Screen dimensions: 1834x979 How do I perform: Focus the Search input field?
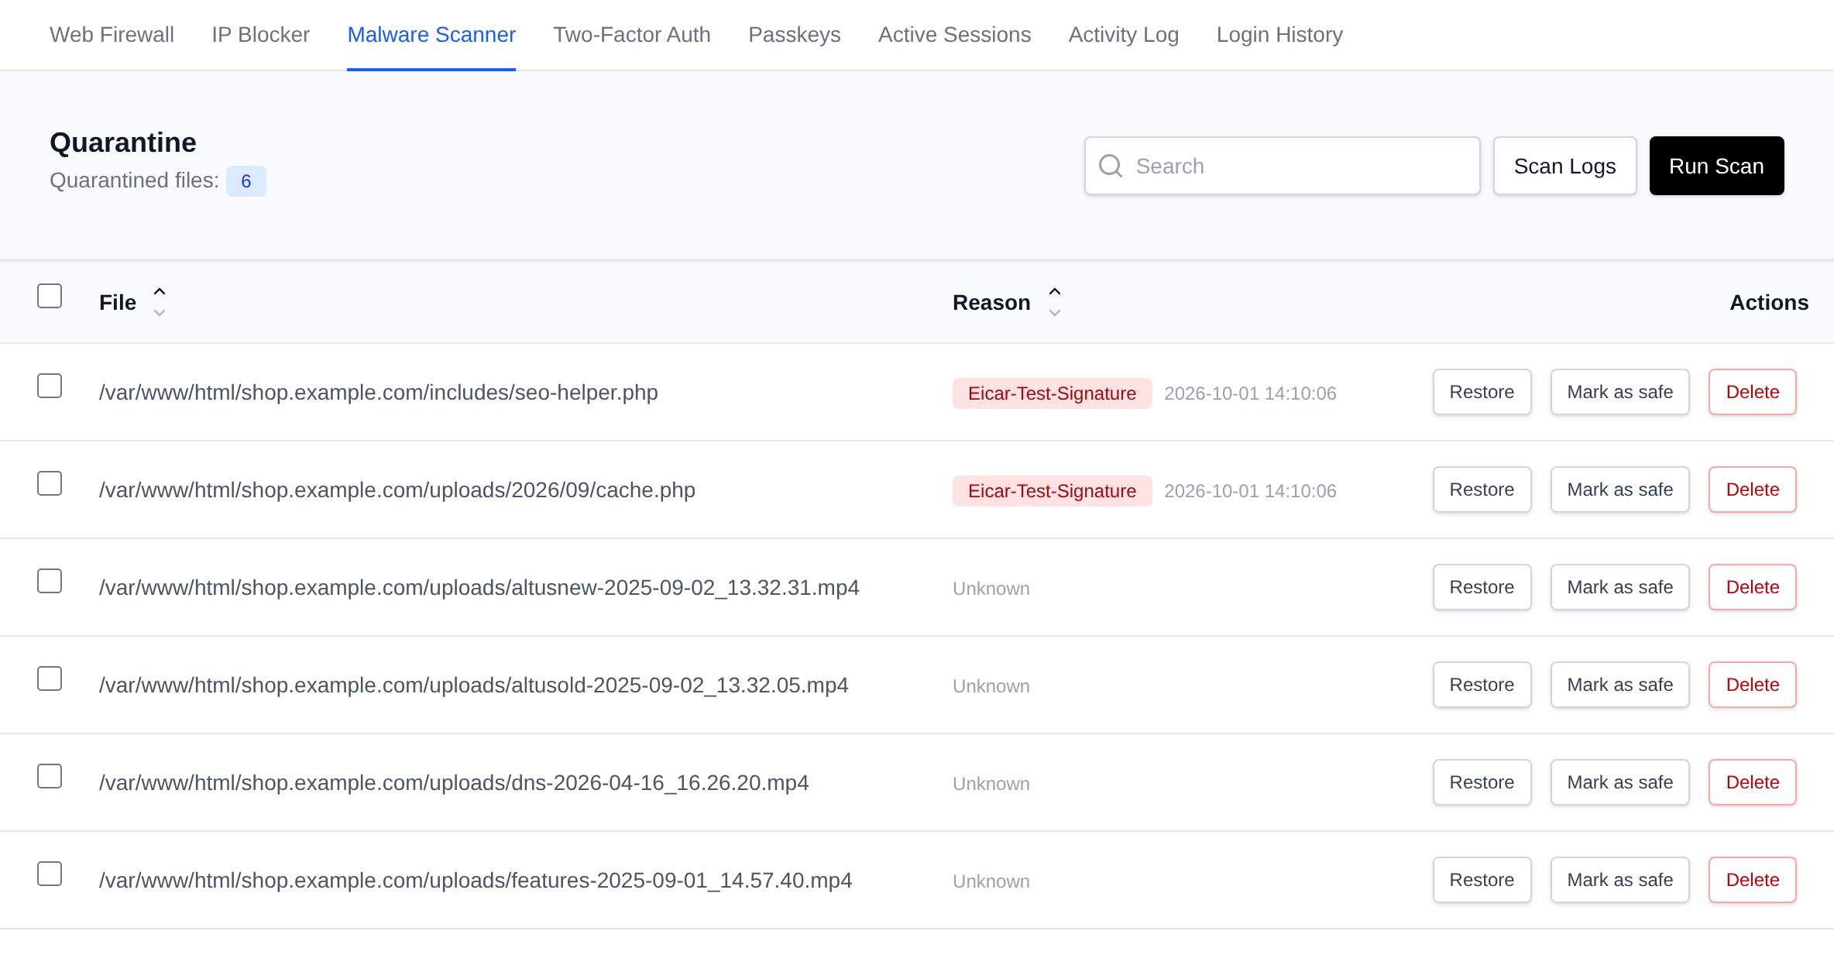1282,166
